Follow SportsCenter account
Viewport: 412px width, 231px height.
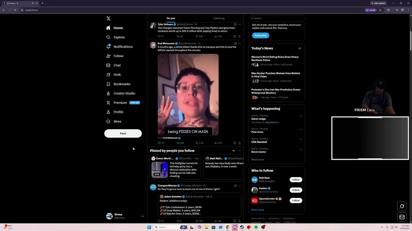click(296, 201)
